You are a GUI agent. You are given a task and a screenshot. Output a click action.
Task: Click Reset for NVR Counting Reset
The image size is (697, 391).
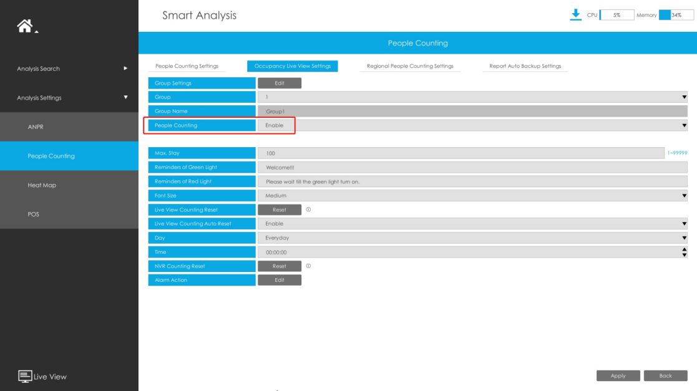280,266
